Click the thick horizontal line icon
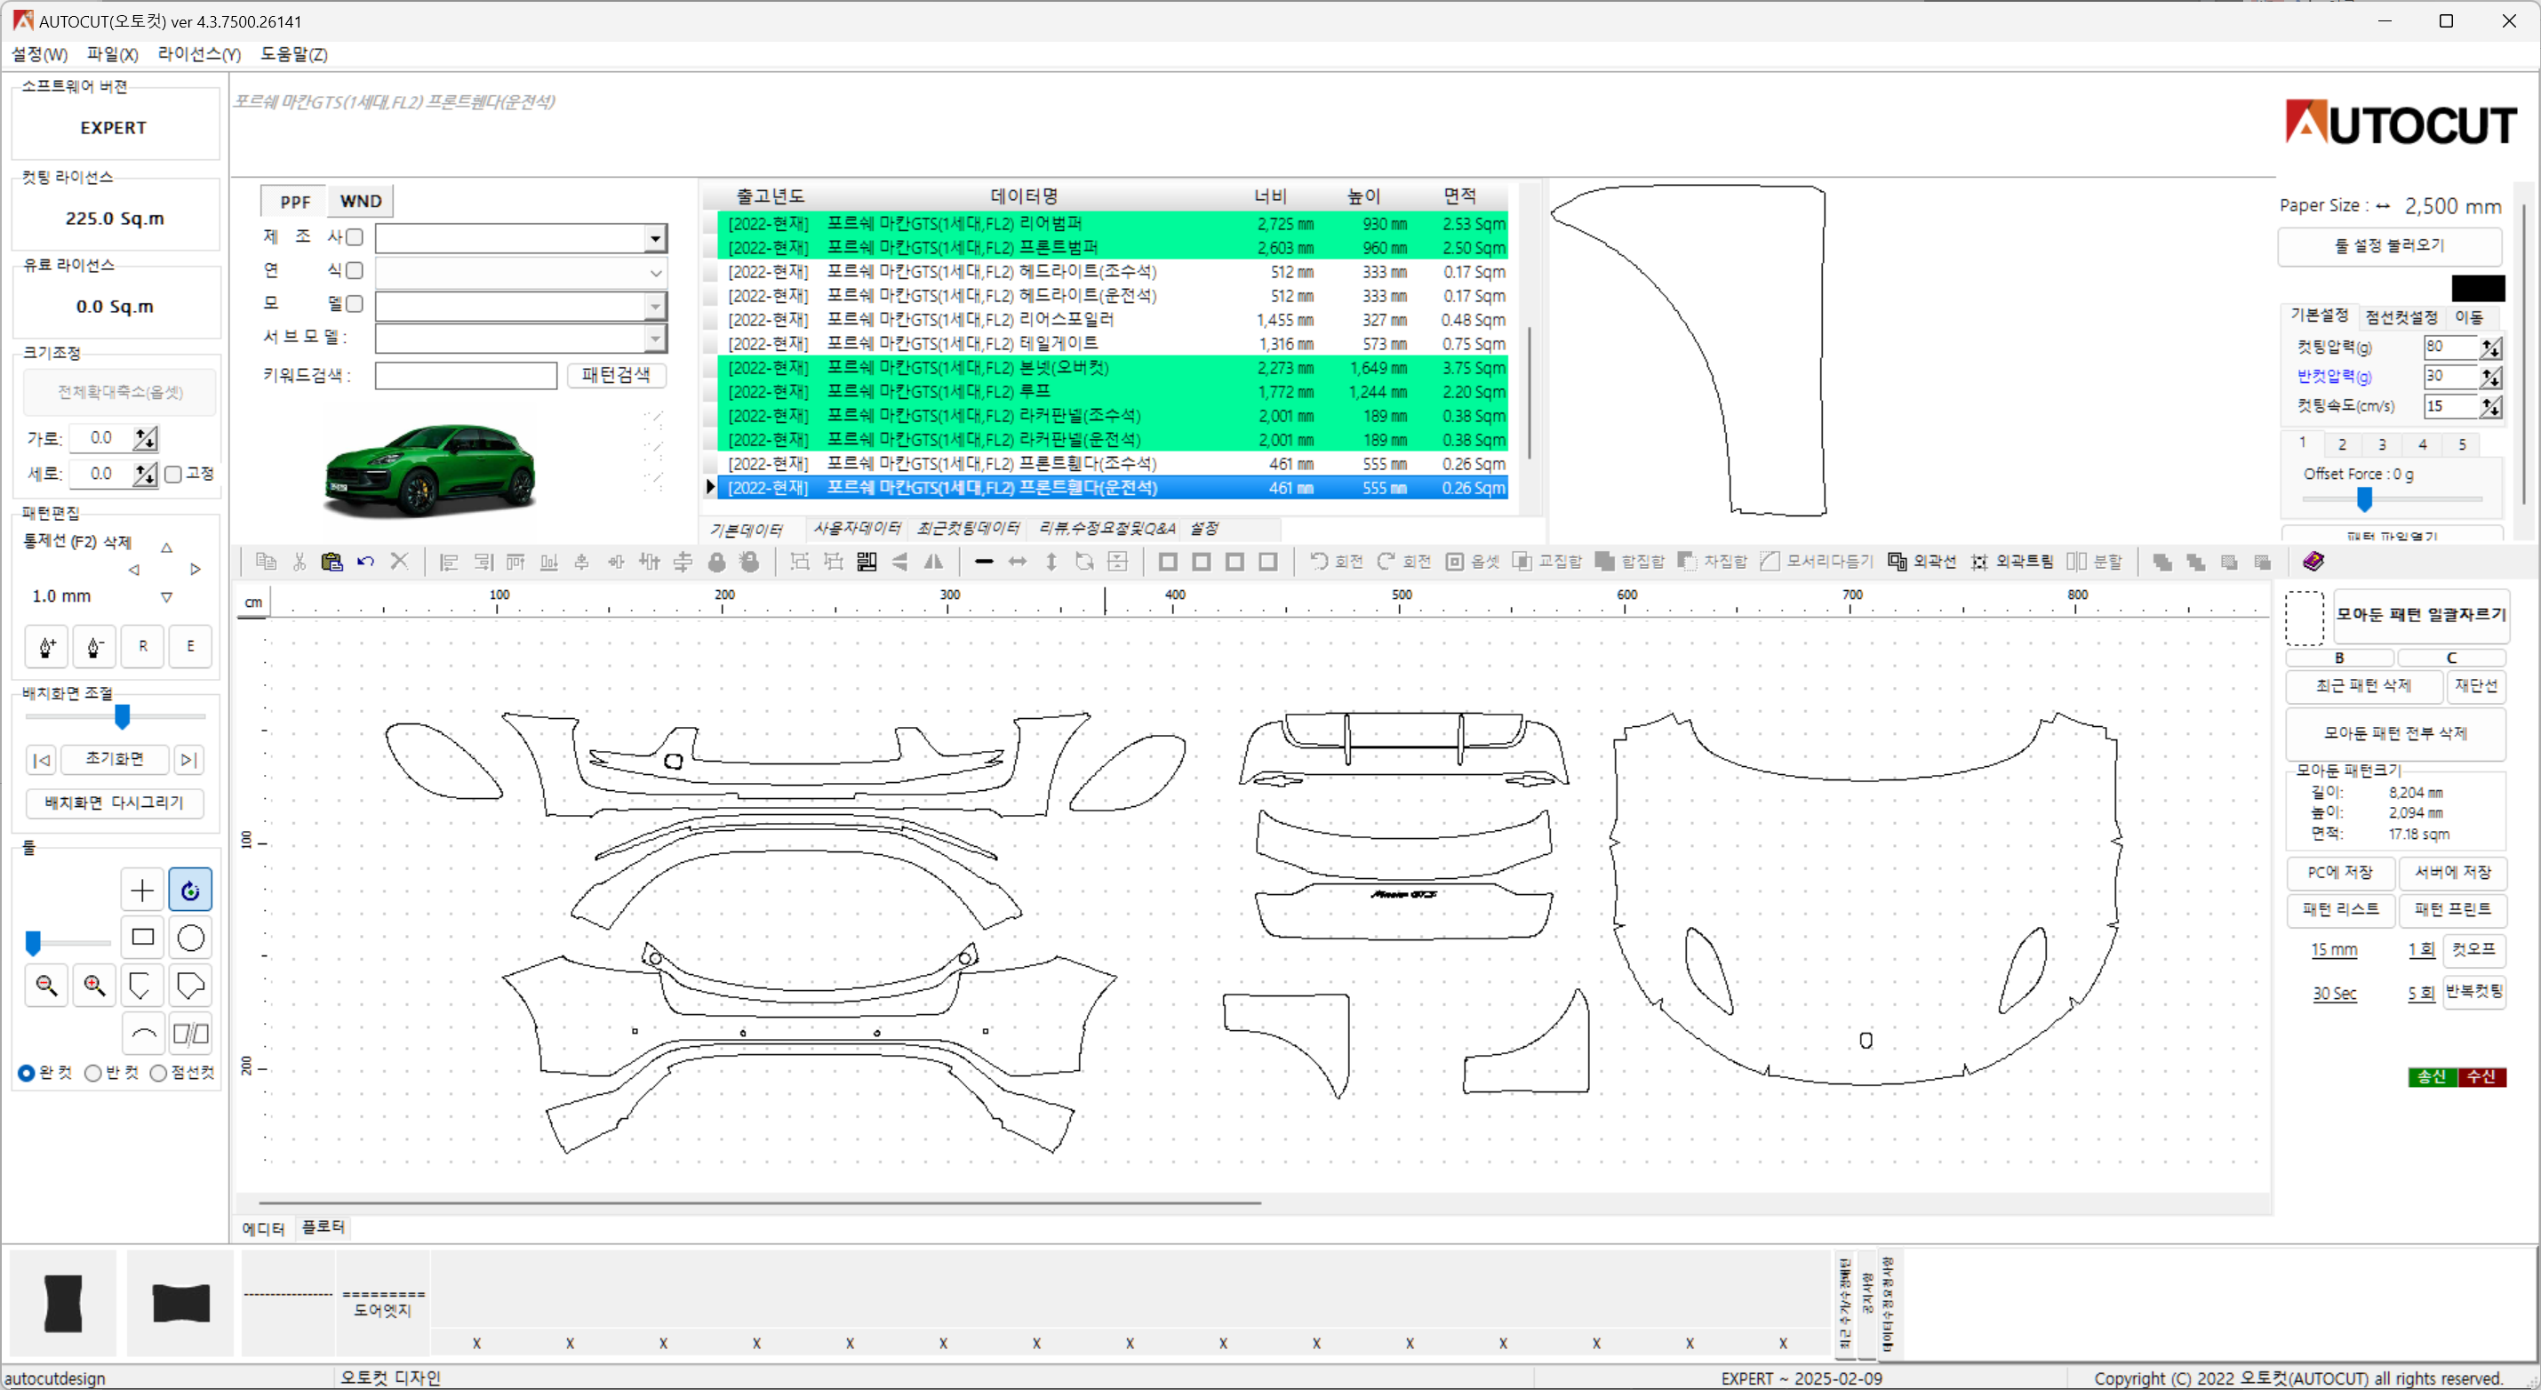This screenshot has width=2541, height=1390. [x=984, y=562]
